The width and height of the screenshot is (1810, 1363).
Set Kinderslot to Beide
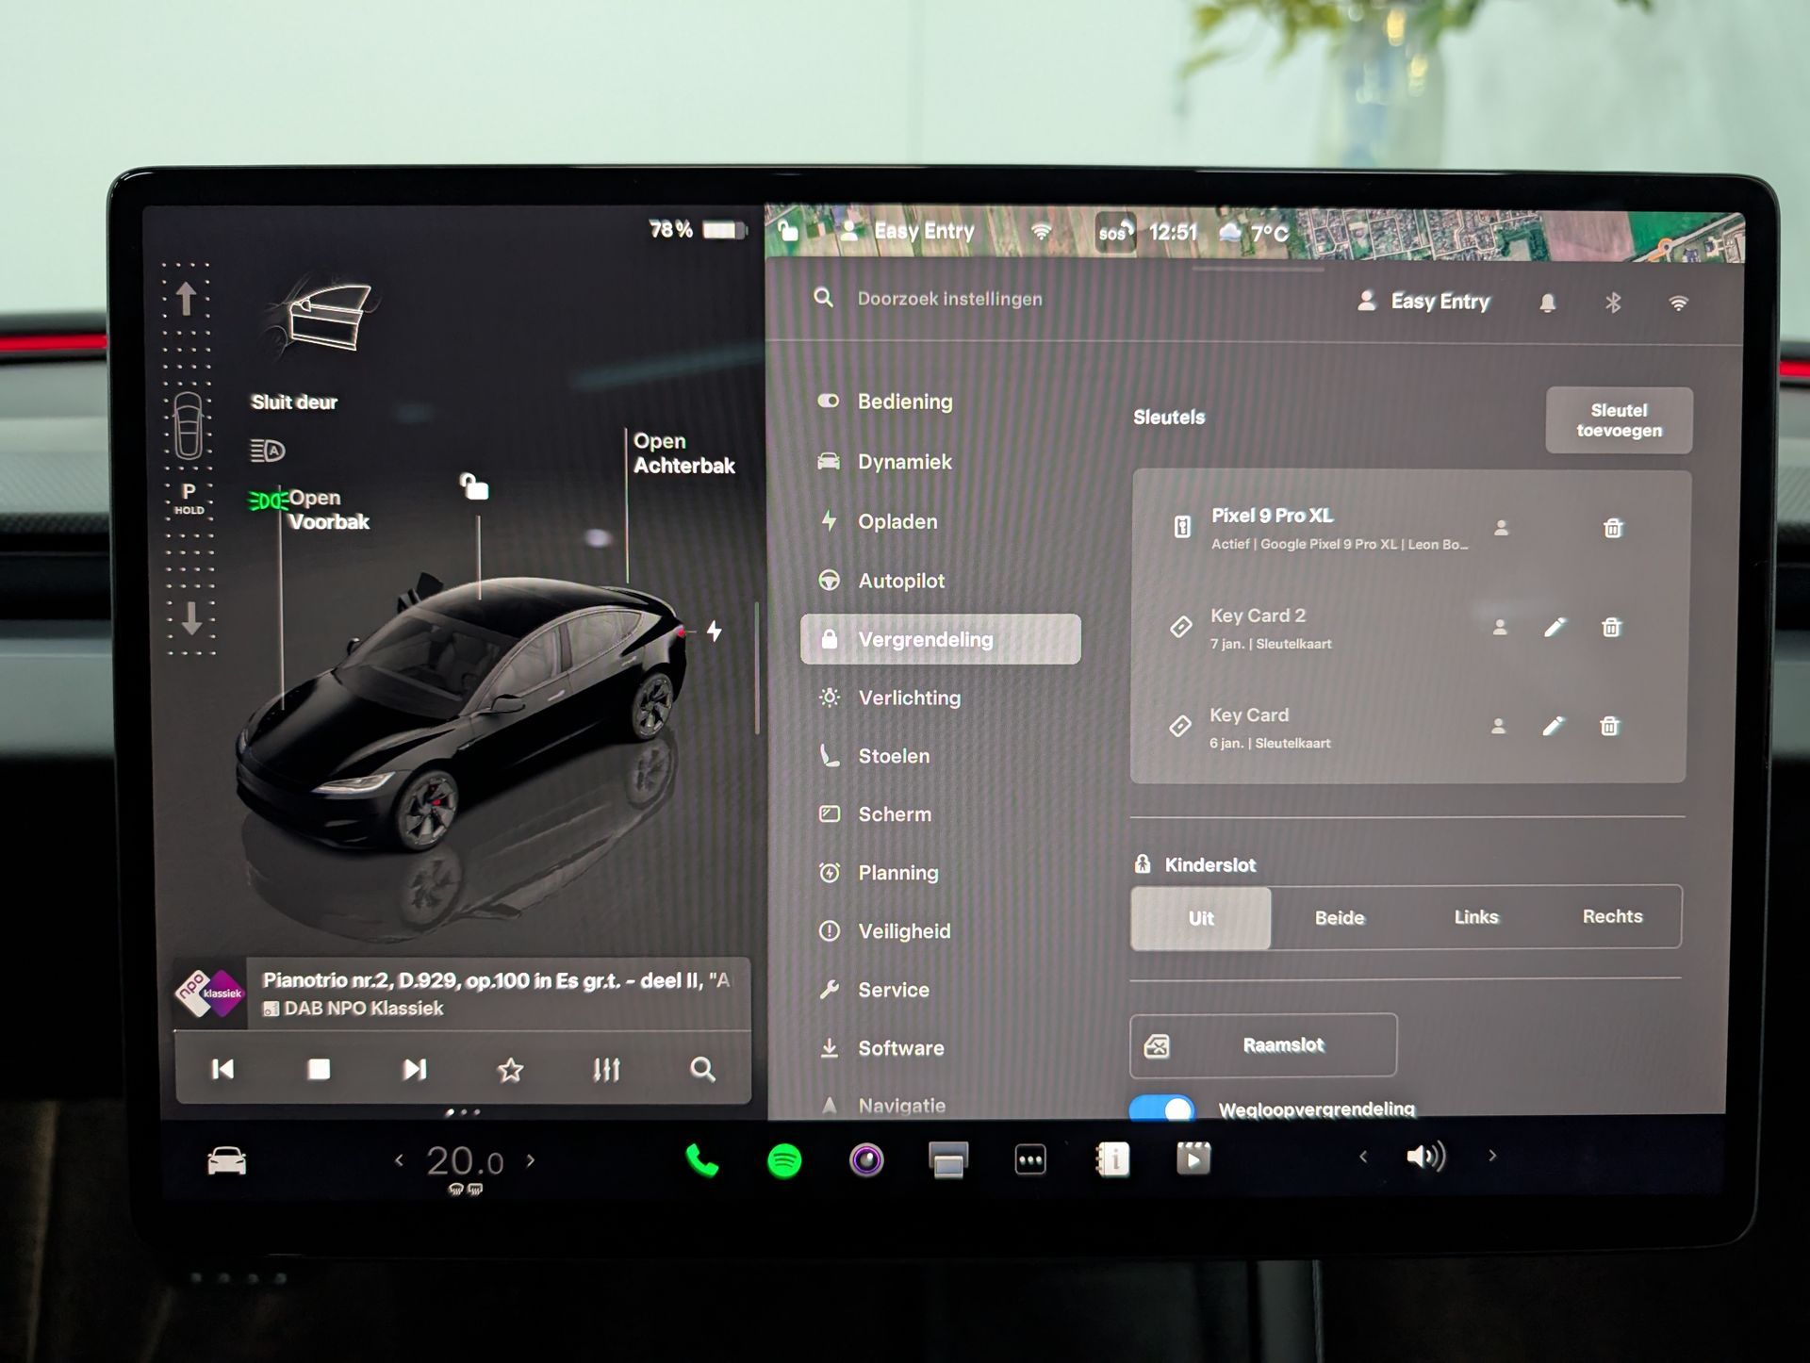(x=1339, y=918)
